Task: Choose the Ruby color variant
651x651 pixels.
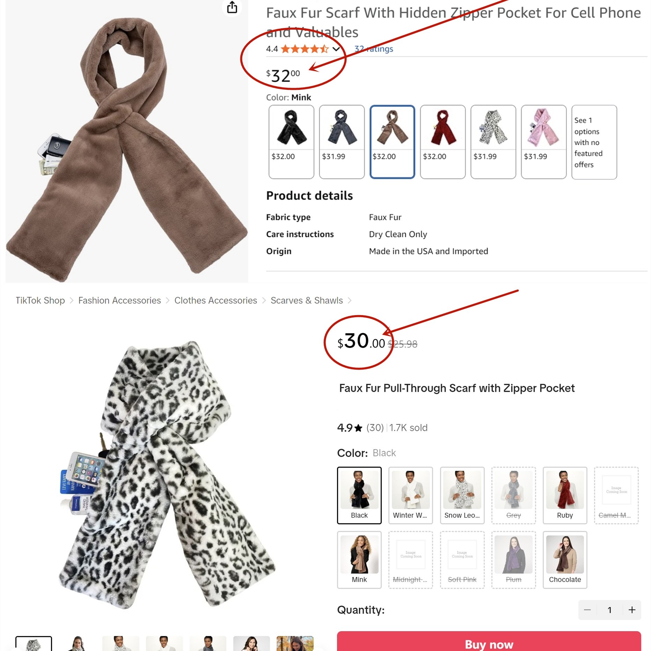Action: pyautogui.click(x=565, y=495)
